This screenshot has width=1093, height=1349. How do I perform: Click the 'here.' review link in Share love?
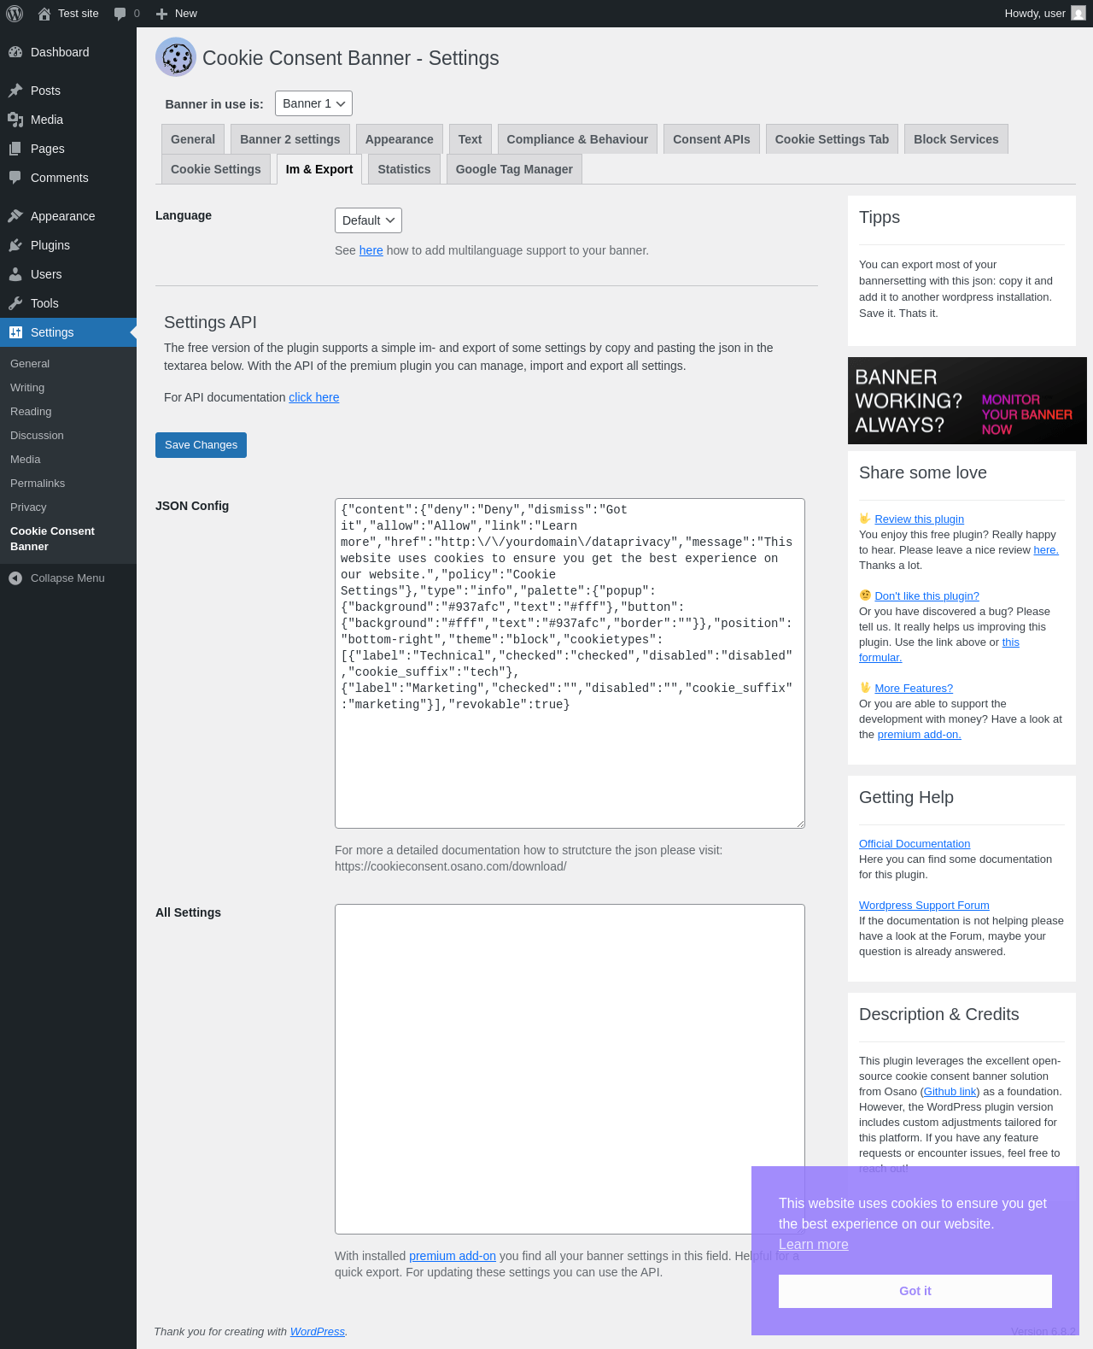click(x=1046, y=549)
